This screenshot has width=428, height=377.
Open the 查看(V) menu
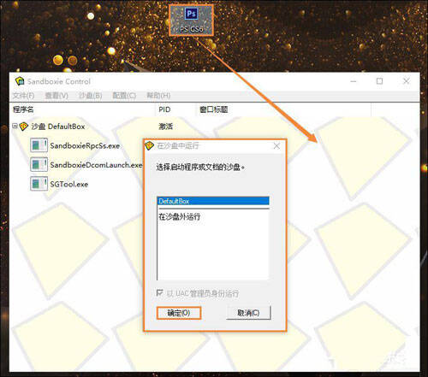[56, 96]
